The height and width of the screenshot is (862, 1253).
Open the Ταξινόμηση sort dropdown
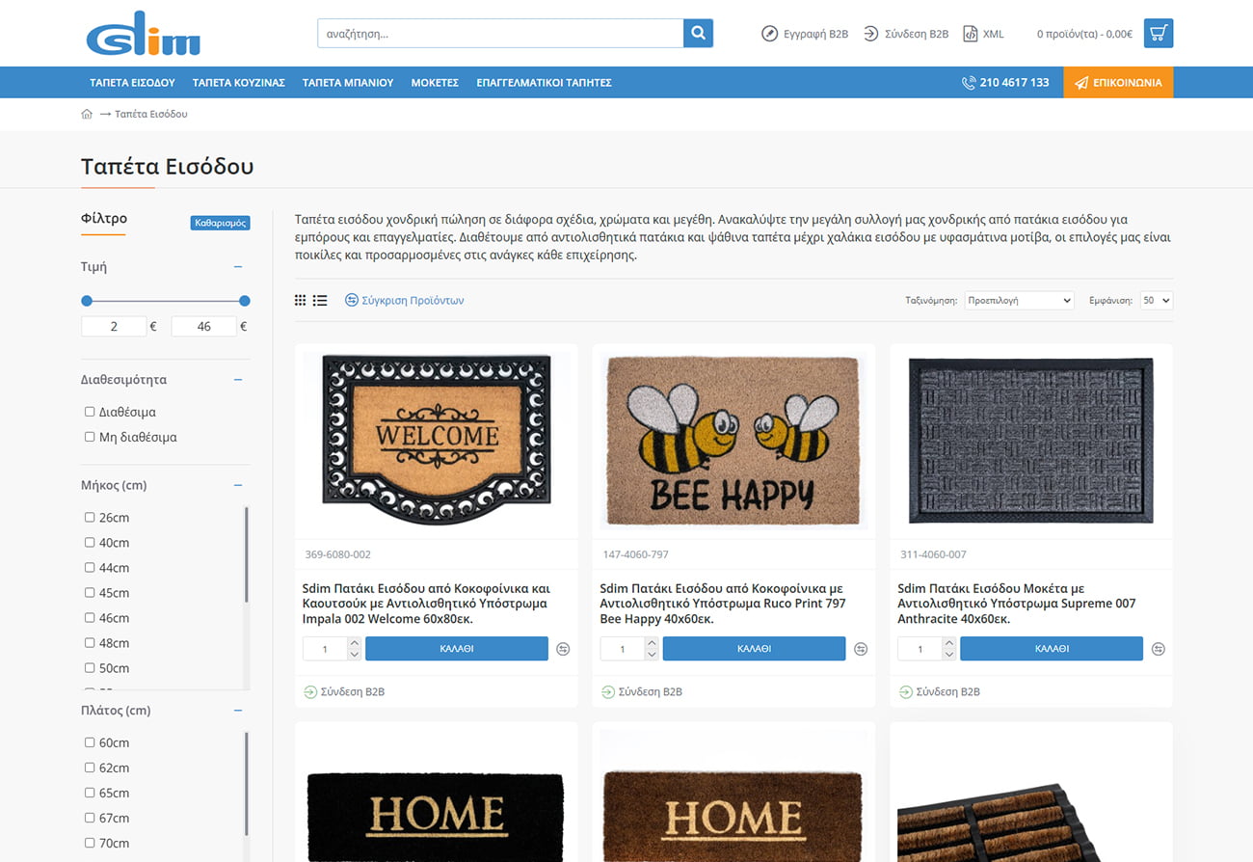pyautogui.click(x=1019, y=301)
